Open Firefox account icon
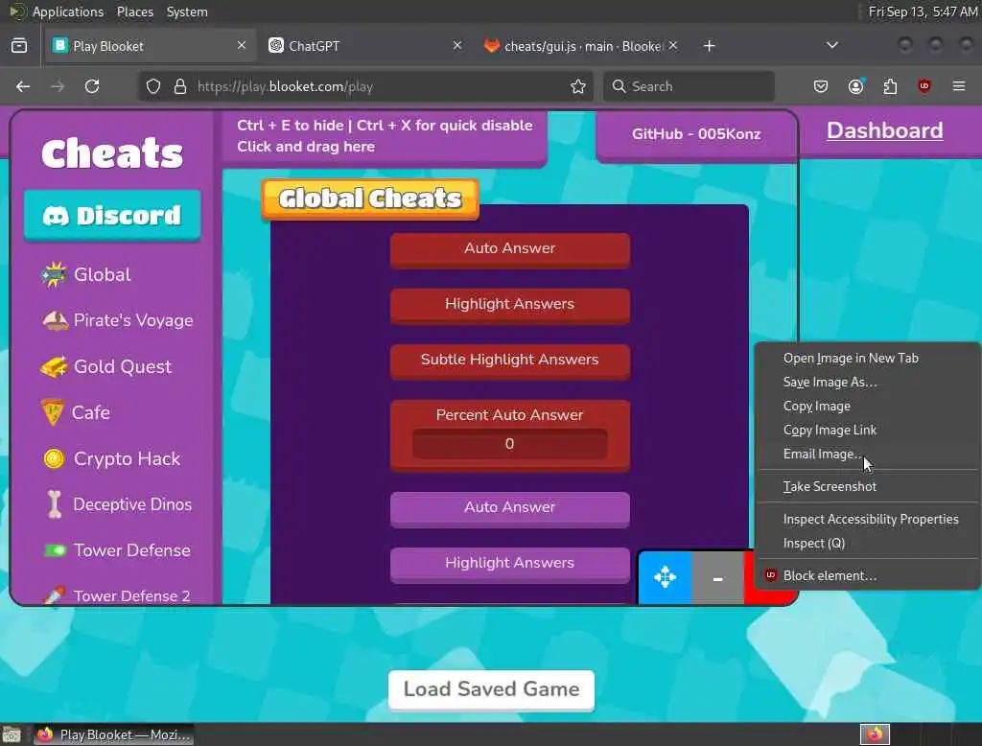The width and height of the screenshot is (982, 746). (855, 86)
